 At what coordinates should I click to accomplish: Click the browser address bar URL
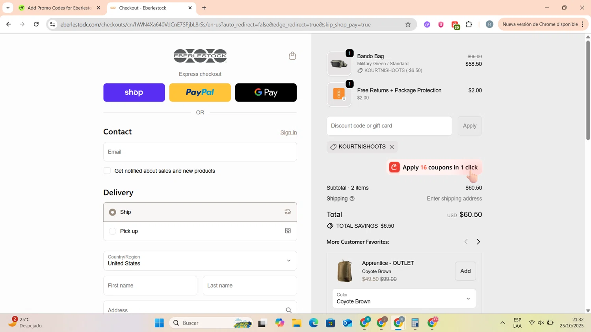point(216,24)
